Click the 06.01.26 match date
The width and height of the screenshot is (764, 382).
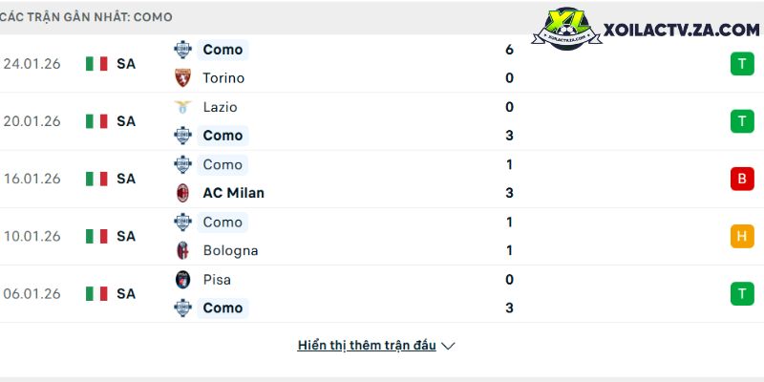click(32, 293)
